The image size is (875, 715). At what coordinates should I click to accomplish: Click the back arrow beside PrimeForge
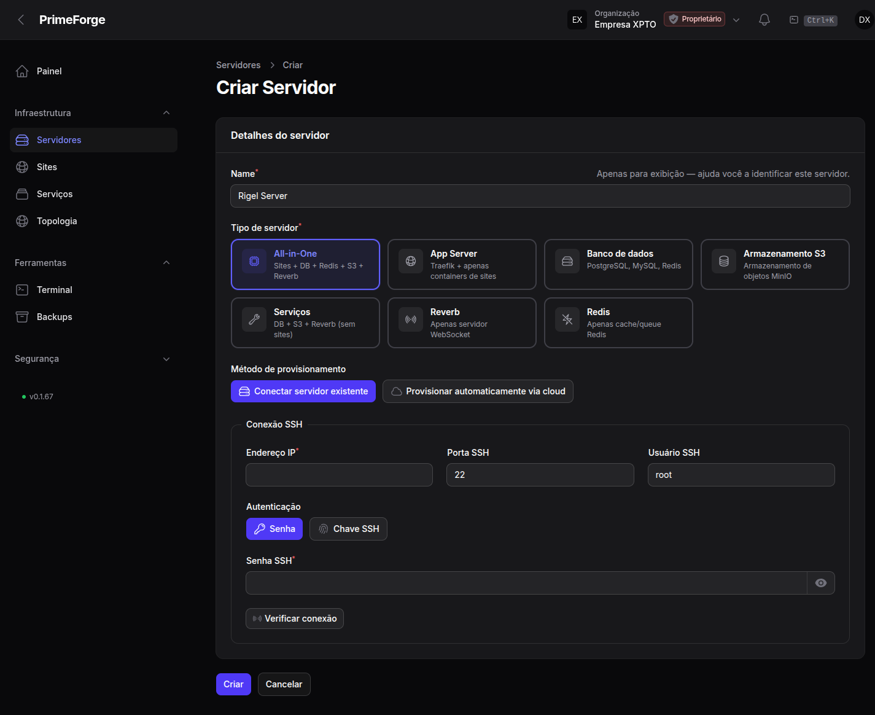pyautogui.click(x=21, y=20)
